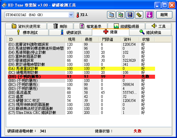The height and width of the screenshot is (138, 177).
Task: Select row (C6) 斷線無法校正的扇區數
Action: (81, 109)
